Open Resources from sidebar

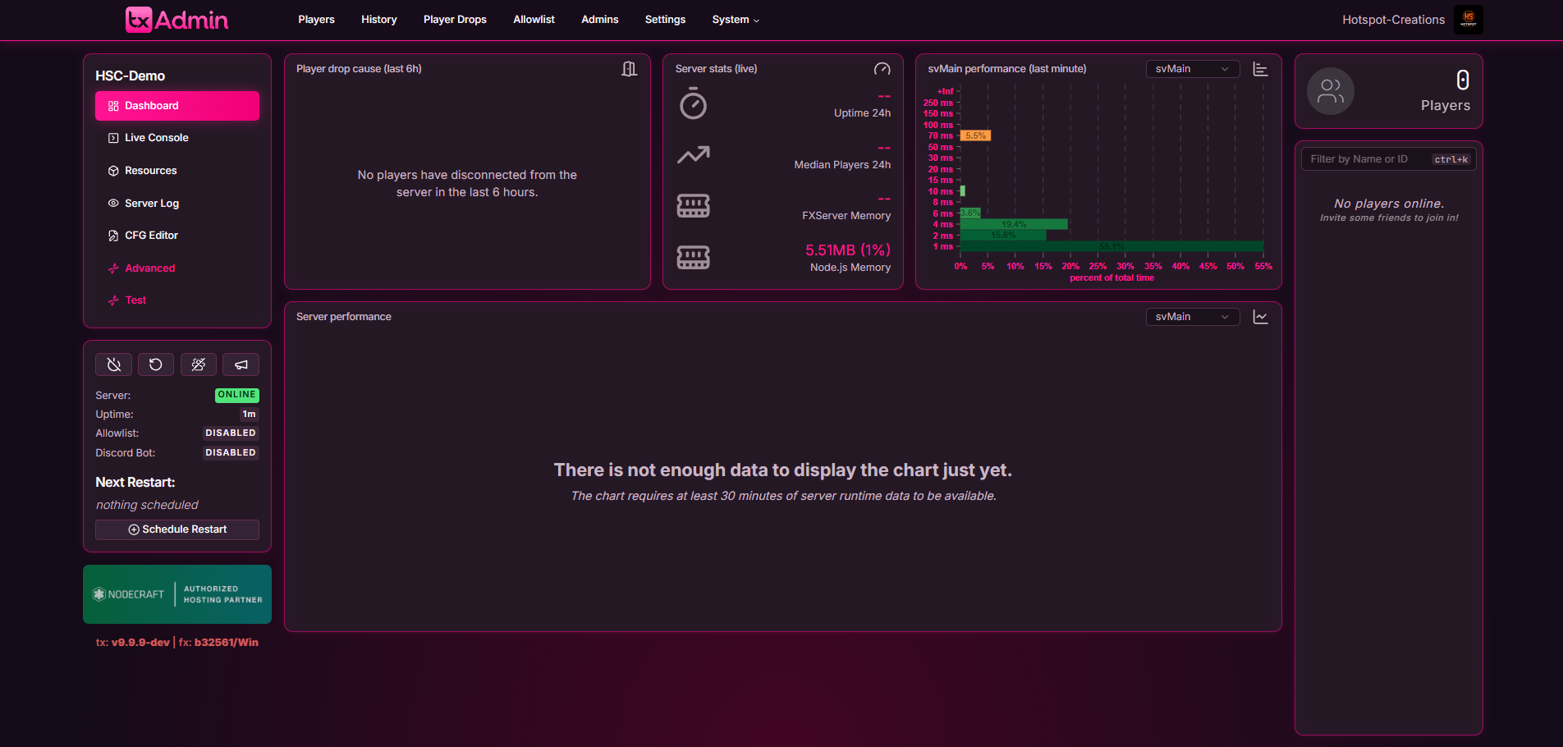(x=177, y=171)
